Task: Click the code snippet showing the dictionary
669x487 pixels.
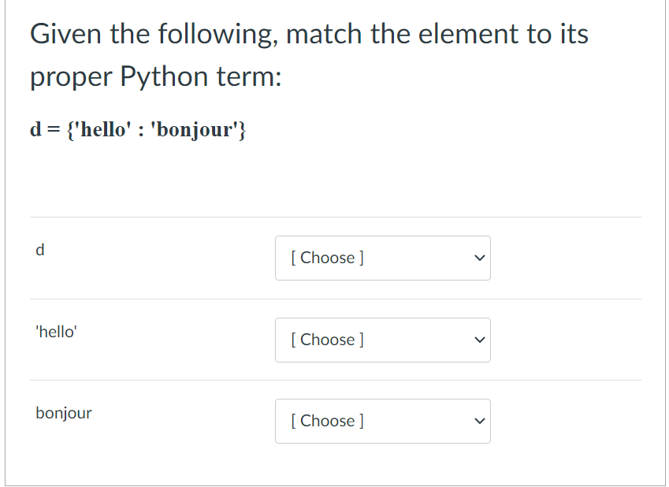Action: click(138, 129)
